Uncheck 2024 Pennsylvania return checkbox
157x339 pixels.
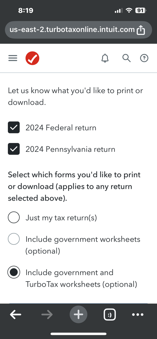(14, 149)
